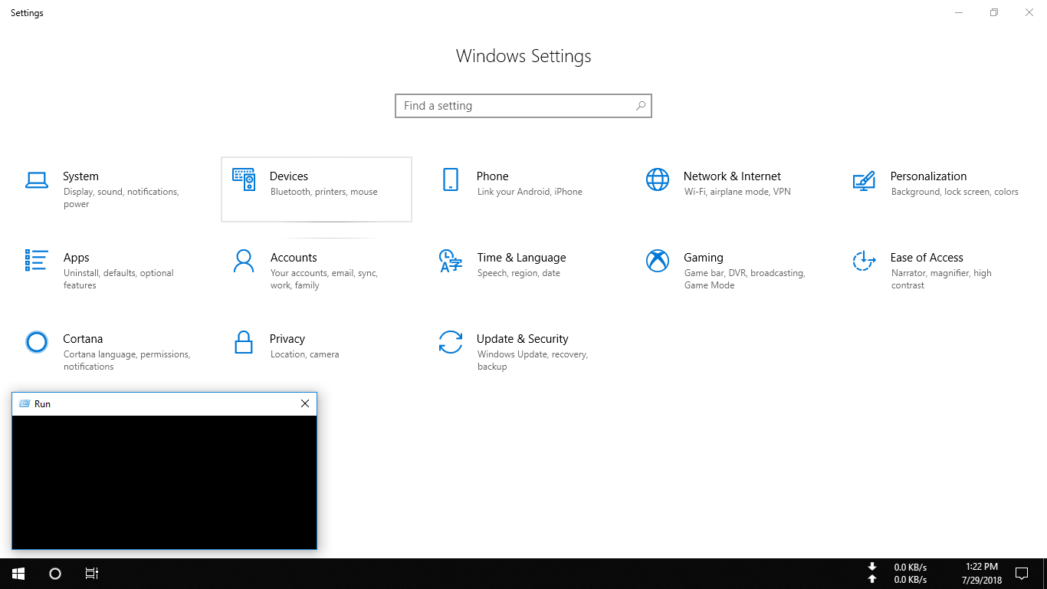This screenshot has width=1047, height=589.
Task: Open the Apps list icon
Action: point(36,261)
